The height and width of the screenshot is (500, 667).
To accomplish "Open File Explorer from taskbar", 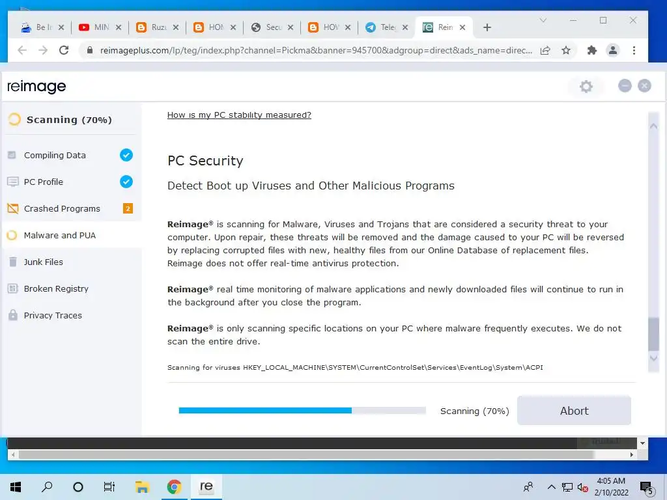I will (x=142, y=487).
